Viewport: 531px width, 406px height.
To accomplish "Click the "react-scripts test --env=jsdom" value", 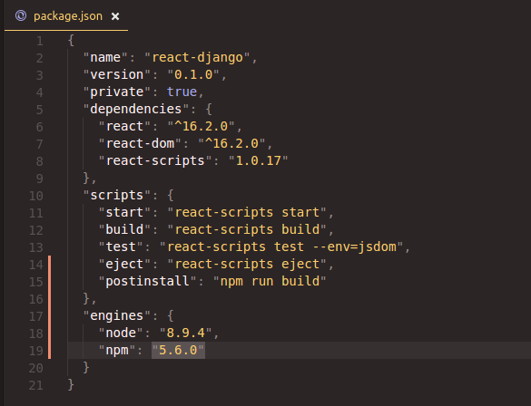I will 281,247.
